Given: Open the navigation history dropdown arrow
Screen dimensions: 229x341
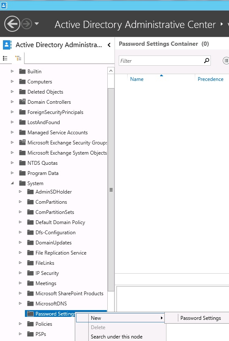Looking at the screenshot, I should click(37, 23).
